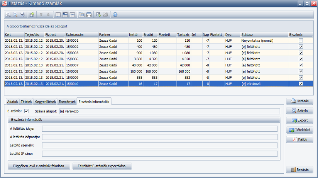The height and width of the screenshot is (178, 318).
Task: Select invoice number 15/0007 cell
Action: (82, 65)
